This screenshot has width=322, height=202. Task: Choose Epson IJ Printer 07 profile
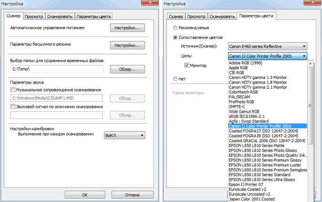click(x=268, y=185)
